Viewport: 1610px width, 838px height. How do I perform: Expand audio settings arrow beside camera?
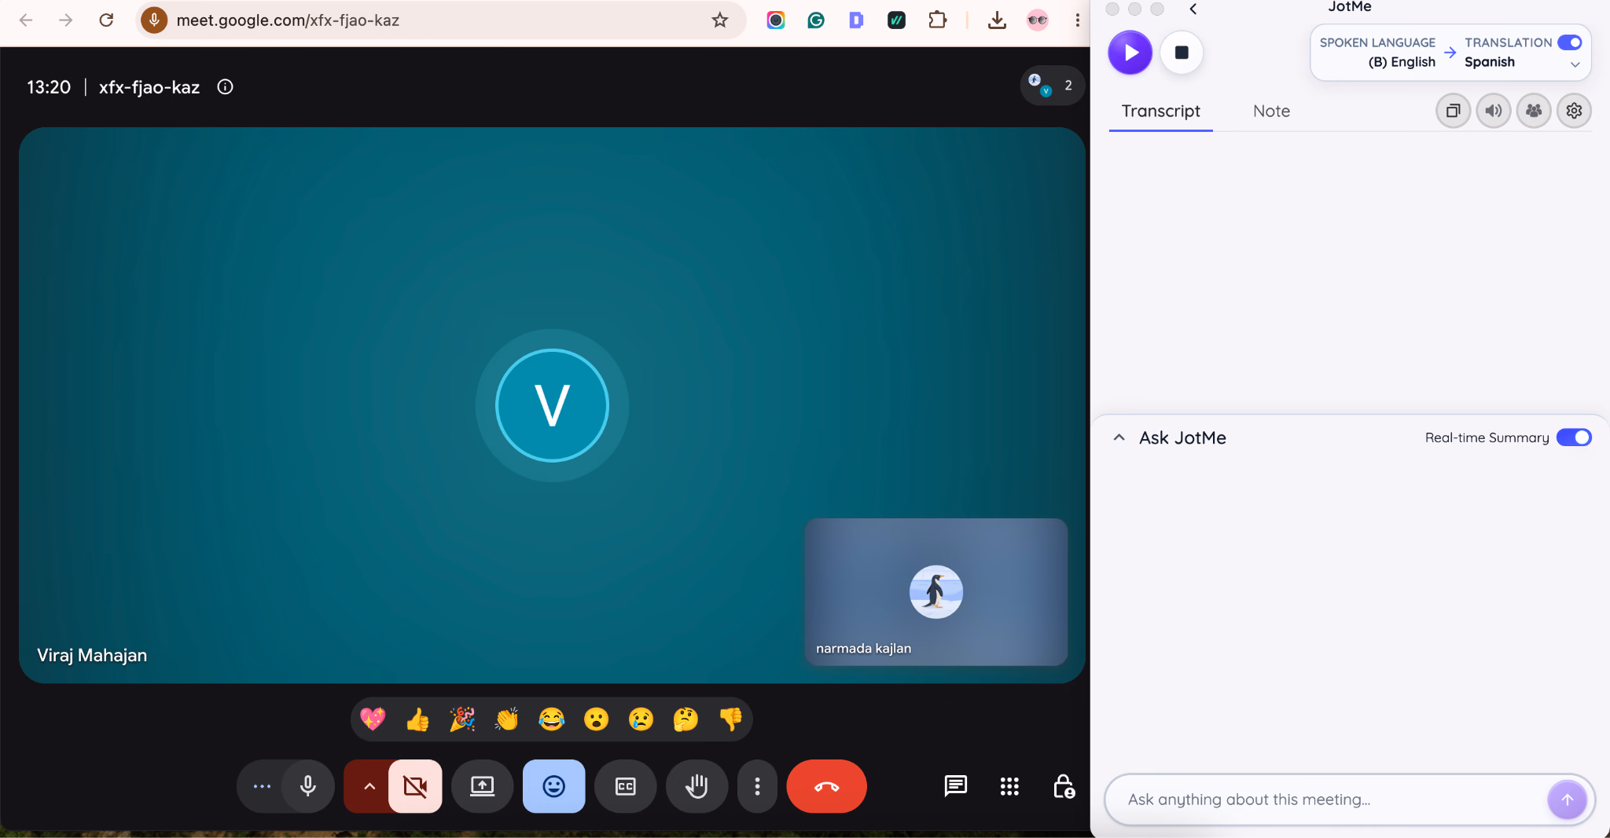369,786
